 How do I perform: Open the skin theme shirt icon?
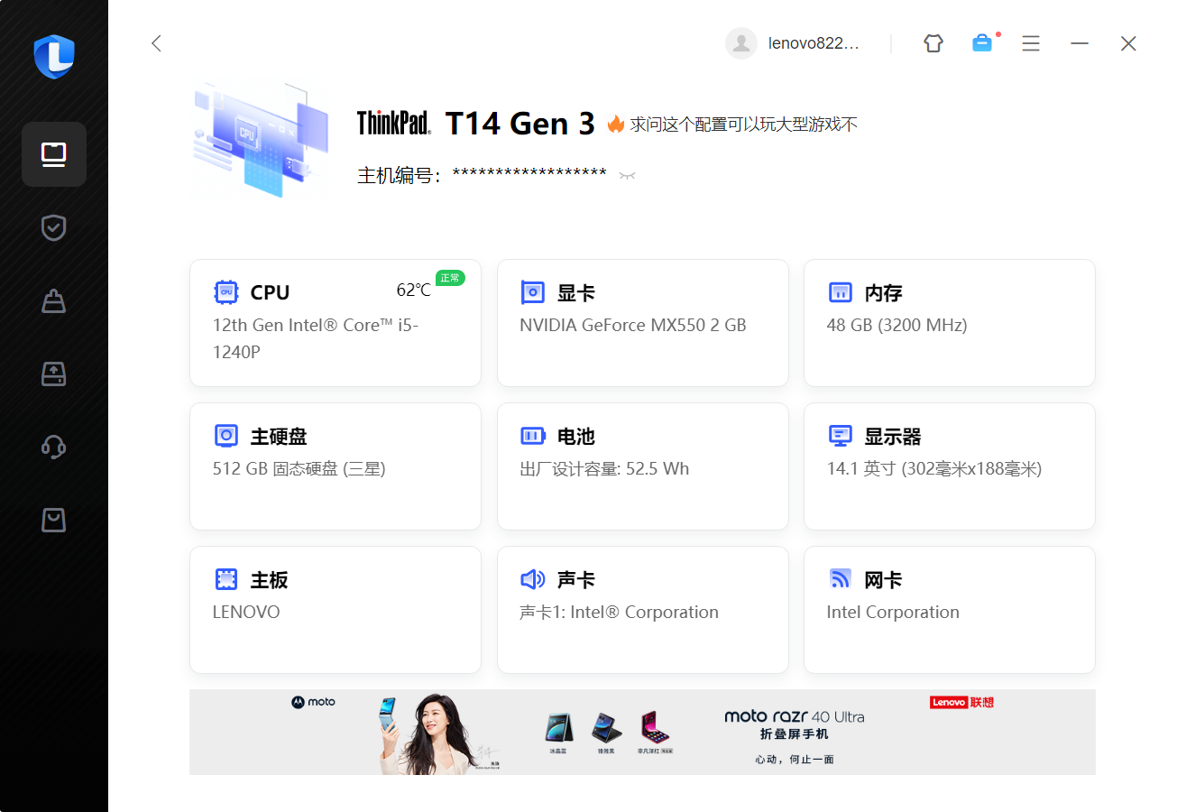click(x=933, y=43)
